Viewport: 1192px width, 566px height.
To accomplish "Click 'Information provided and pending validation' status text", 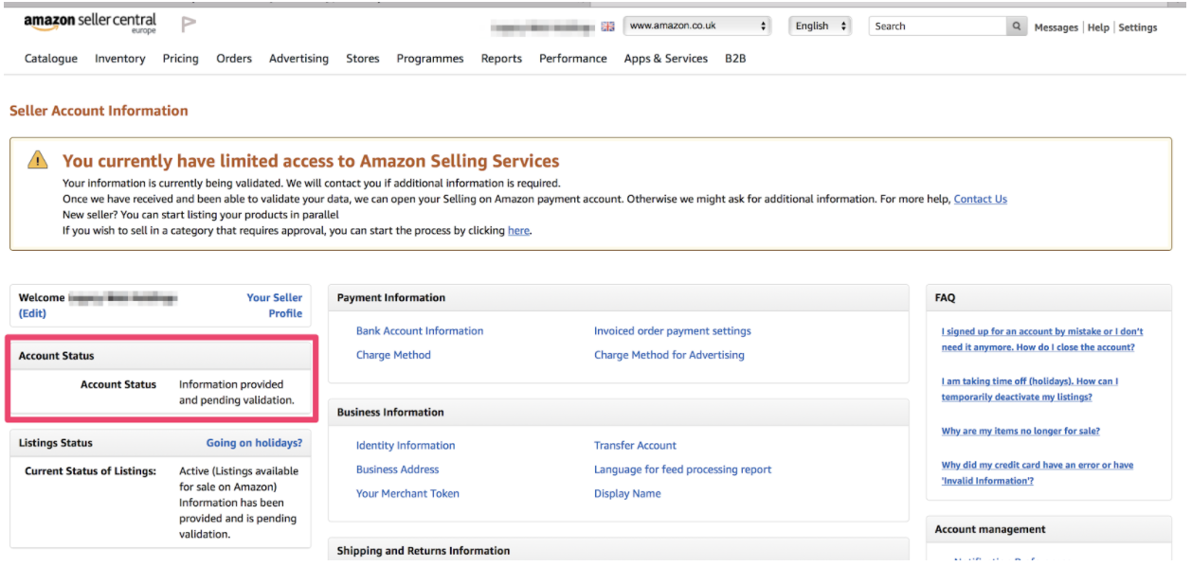I will pyautogui.click(x=237, y=393).
